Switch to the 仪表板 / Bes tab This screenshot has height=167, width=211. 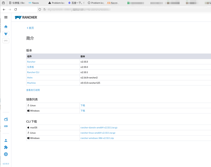[x=17, y=3]
